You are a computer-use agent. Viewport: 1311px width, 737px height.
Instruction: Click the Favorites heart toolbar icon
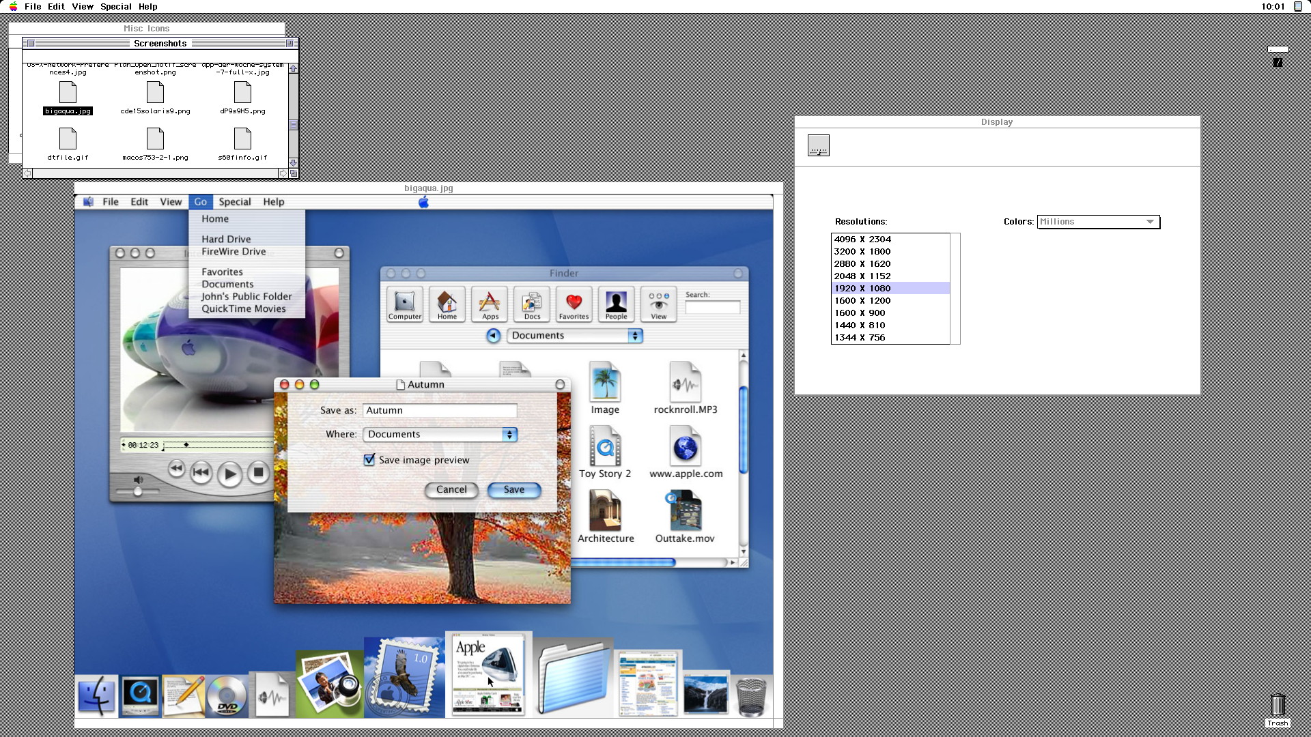pos(574,304)
